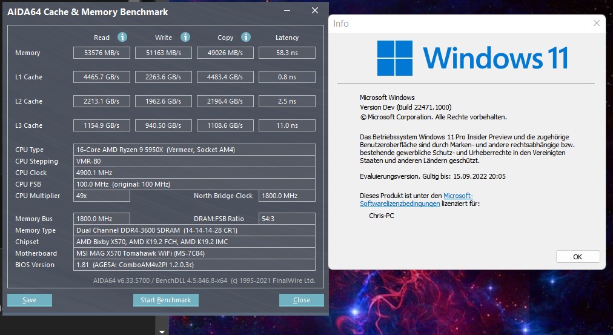Click L3 Cache Copy value 1108.6 GB/s
613x335 pixels.
point(225,125)
